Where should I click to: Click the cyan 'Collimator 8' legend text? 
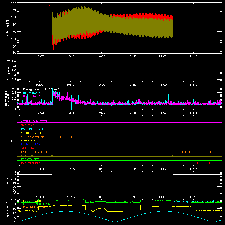[31, 93]
